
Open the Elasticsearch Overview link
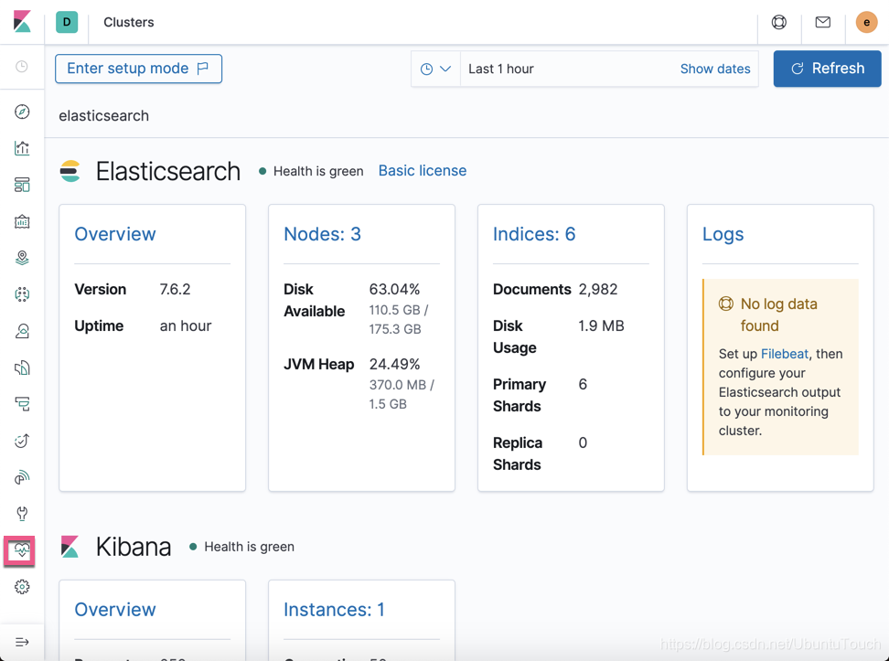pyautogui.click(x=115, y=234)
